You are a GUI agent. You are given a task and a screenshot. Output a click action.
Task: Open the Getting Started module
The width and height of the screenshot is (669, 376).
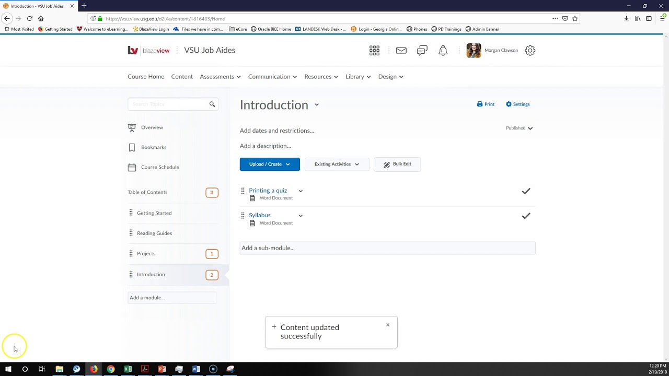pyautogui.click(x=154, y=213)
